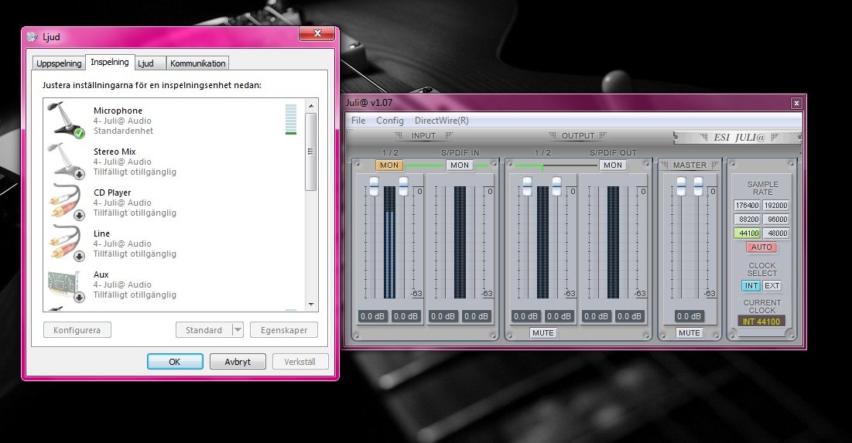The image size is (852, 443).
Task: Set sample rate to 48000
Action: (x=776, y=233)
